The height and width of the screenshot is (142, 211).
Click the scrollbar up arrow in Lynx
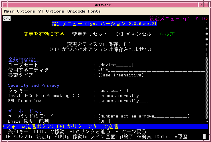click(x=207, y=24)
